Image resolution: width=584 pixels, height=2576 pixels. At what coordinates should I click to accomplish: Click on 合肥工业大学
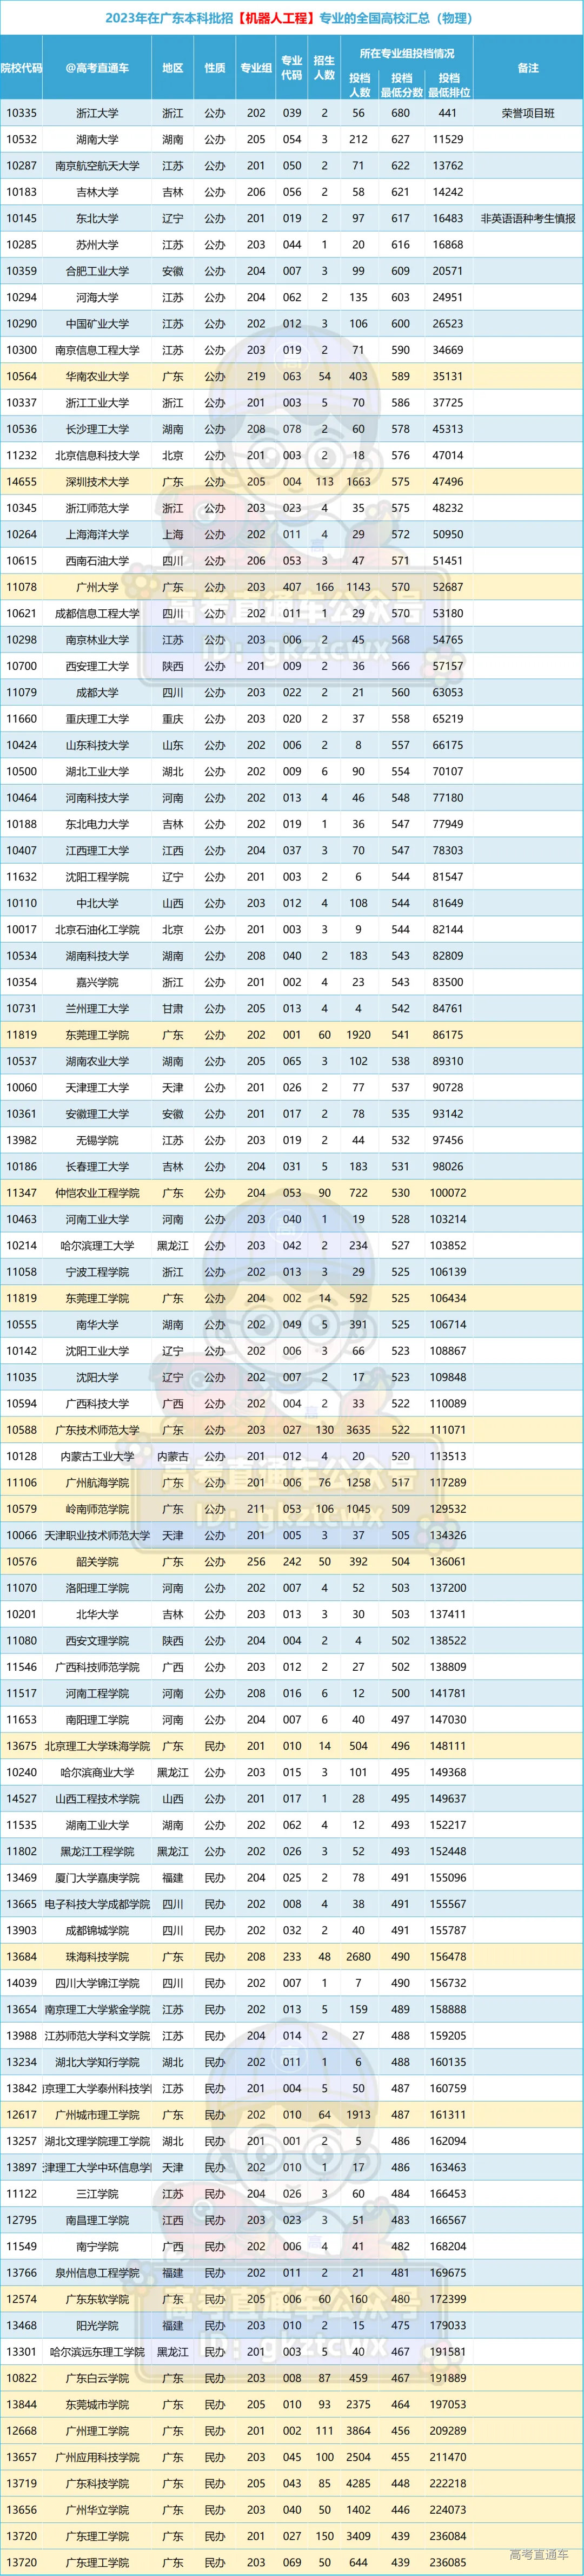point(97,271)
